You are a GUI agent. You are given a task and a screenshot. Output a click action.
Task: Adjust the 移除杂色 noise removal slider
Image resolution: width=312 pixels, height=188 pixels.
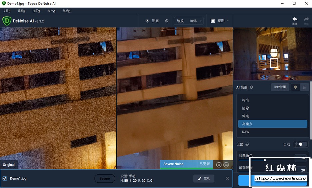(265, 160)
